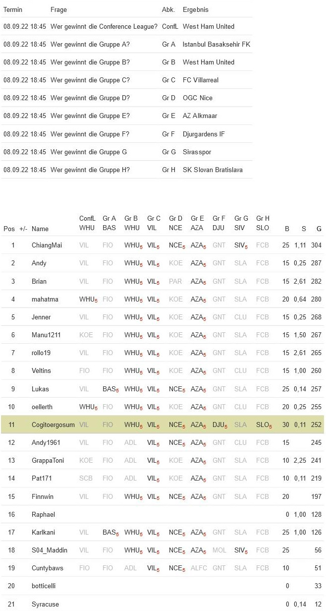Select player Karlkani in the standings
Screen dimensions: 326x611
pos(44,532)
